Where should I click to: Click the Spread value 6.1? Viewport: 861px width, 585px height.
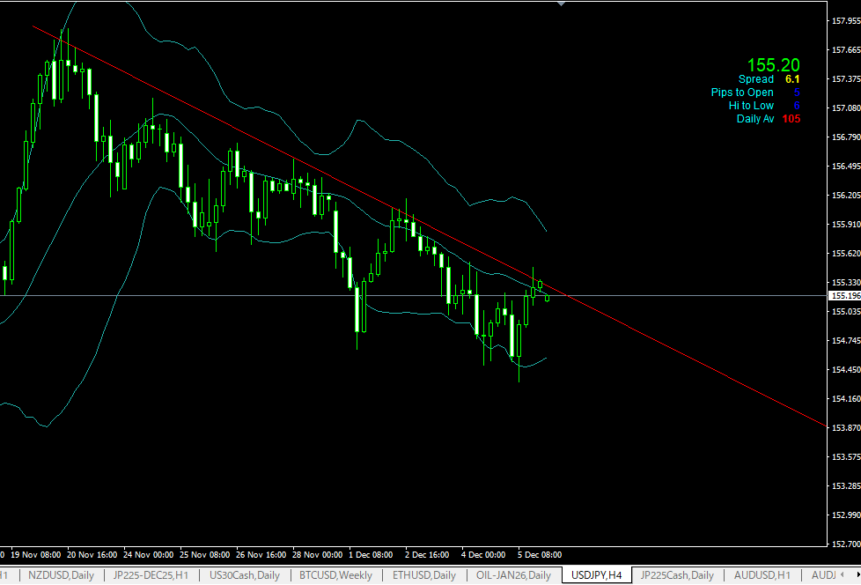(792, 79)
